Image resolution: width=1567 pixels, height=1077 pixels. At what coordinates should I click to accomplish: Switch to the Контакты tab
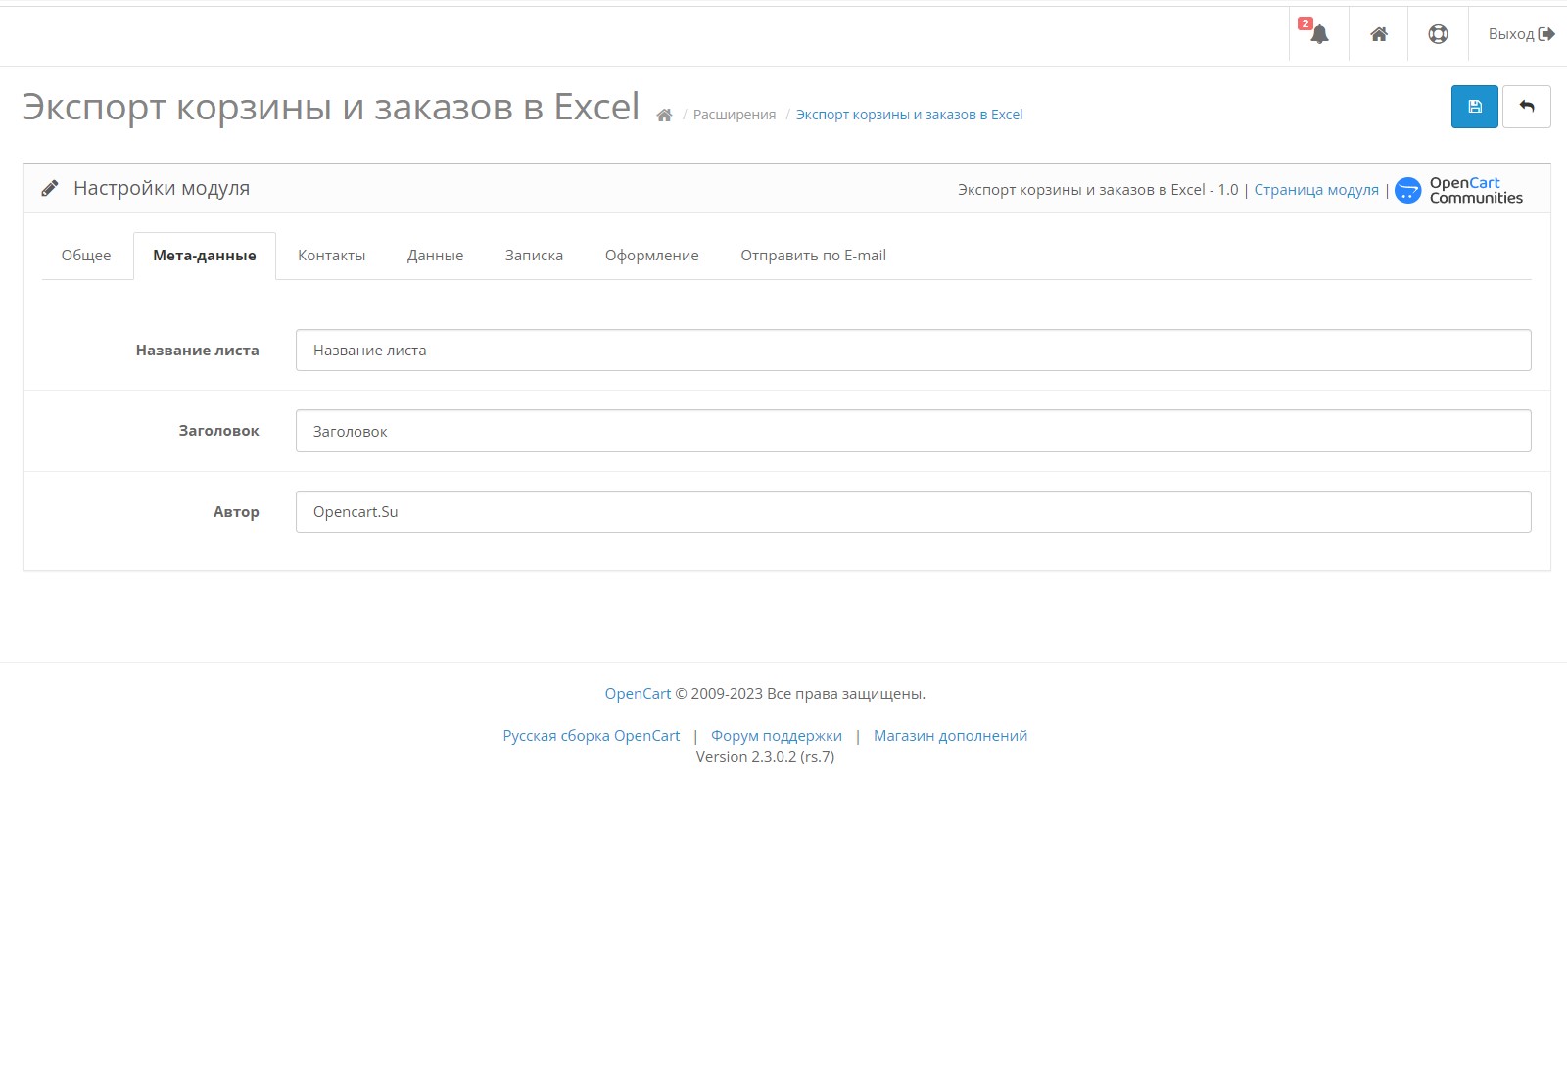pos(332,256)
